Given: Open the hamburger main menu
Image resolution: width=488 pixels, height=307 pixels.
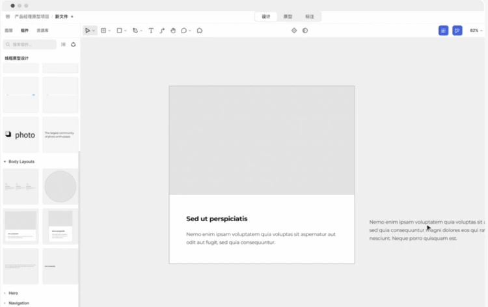Looking at the screenshot, I should click(8, 16).
